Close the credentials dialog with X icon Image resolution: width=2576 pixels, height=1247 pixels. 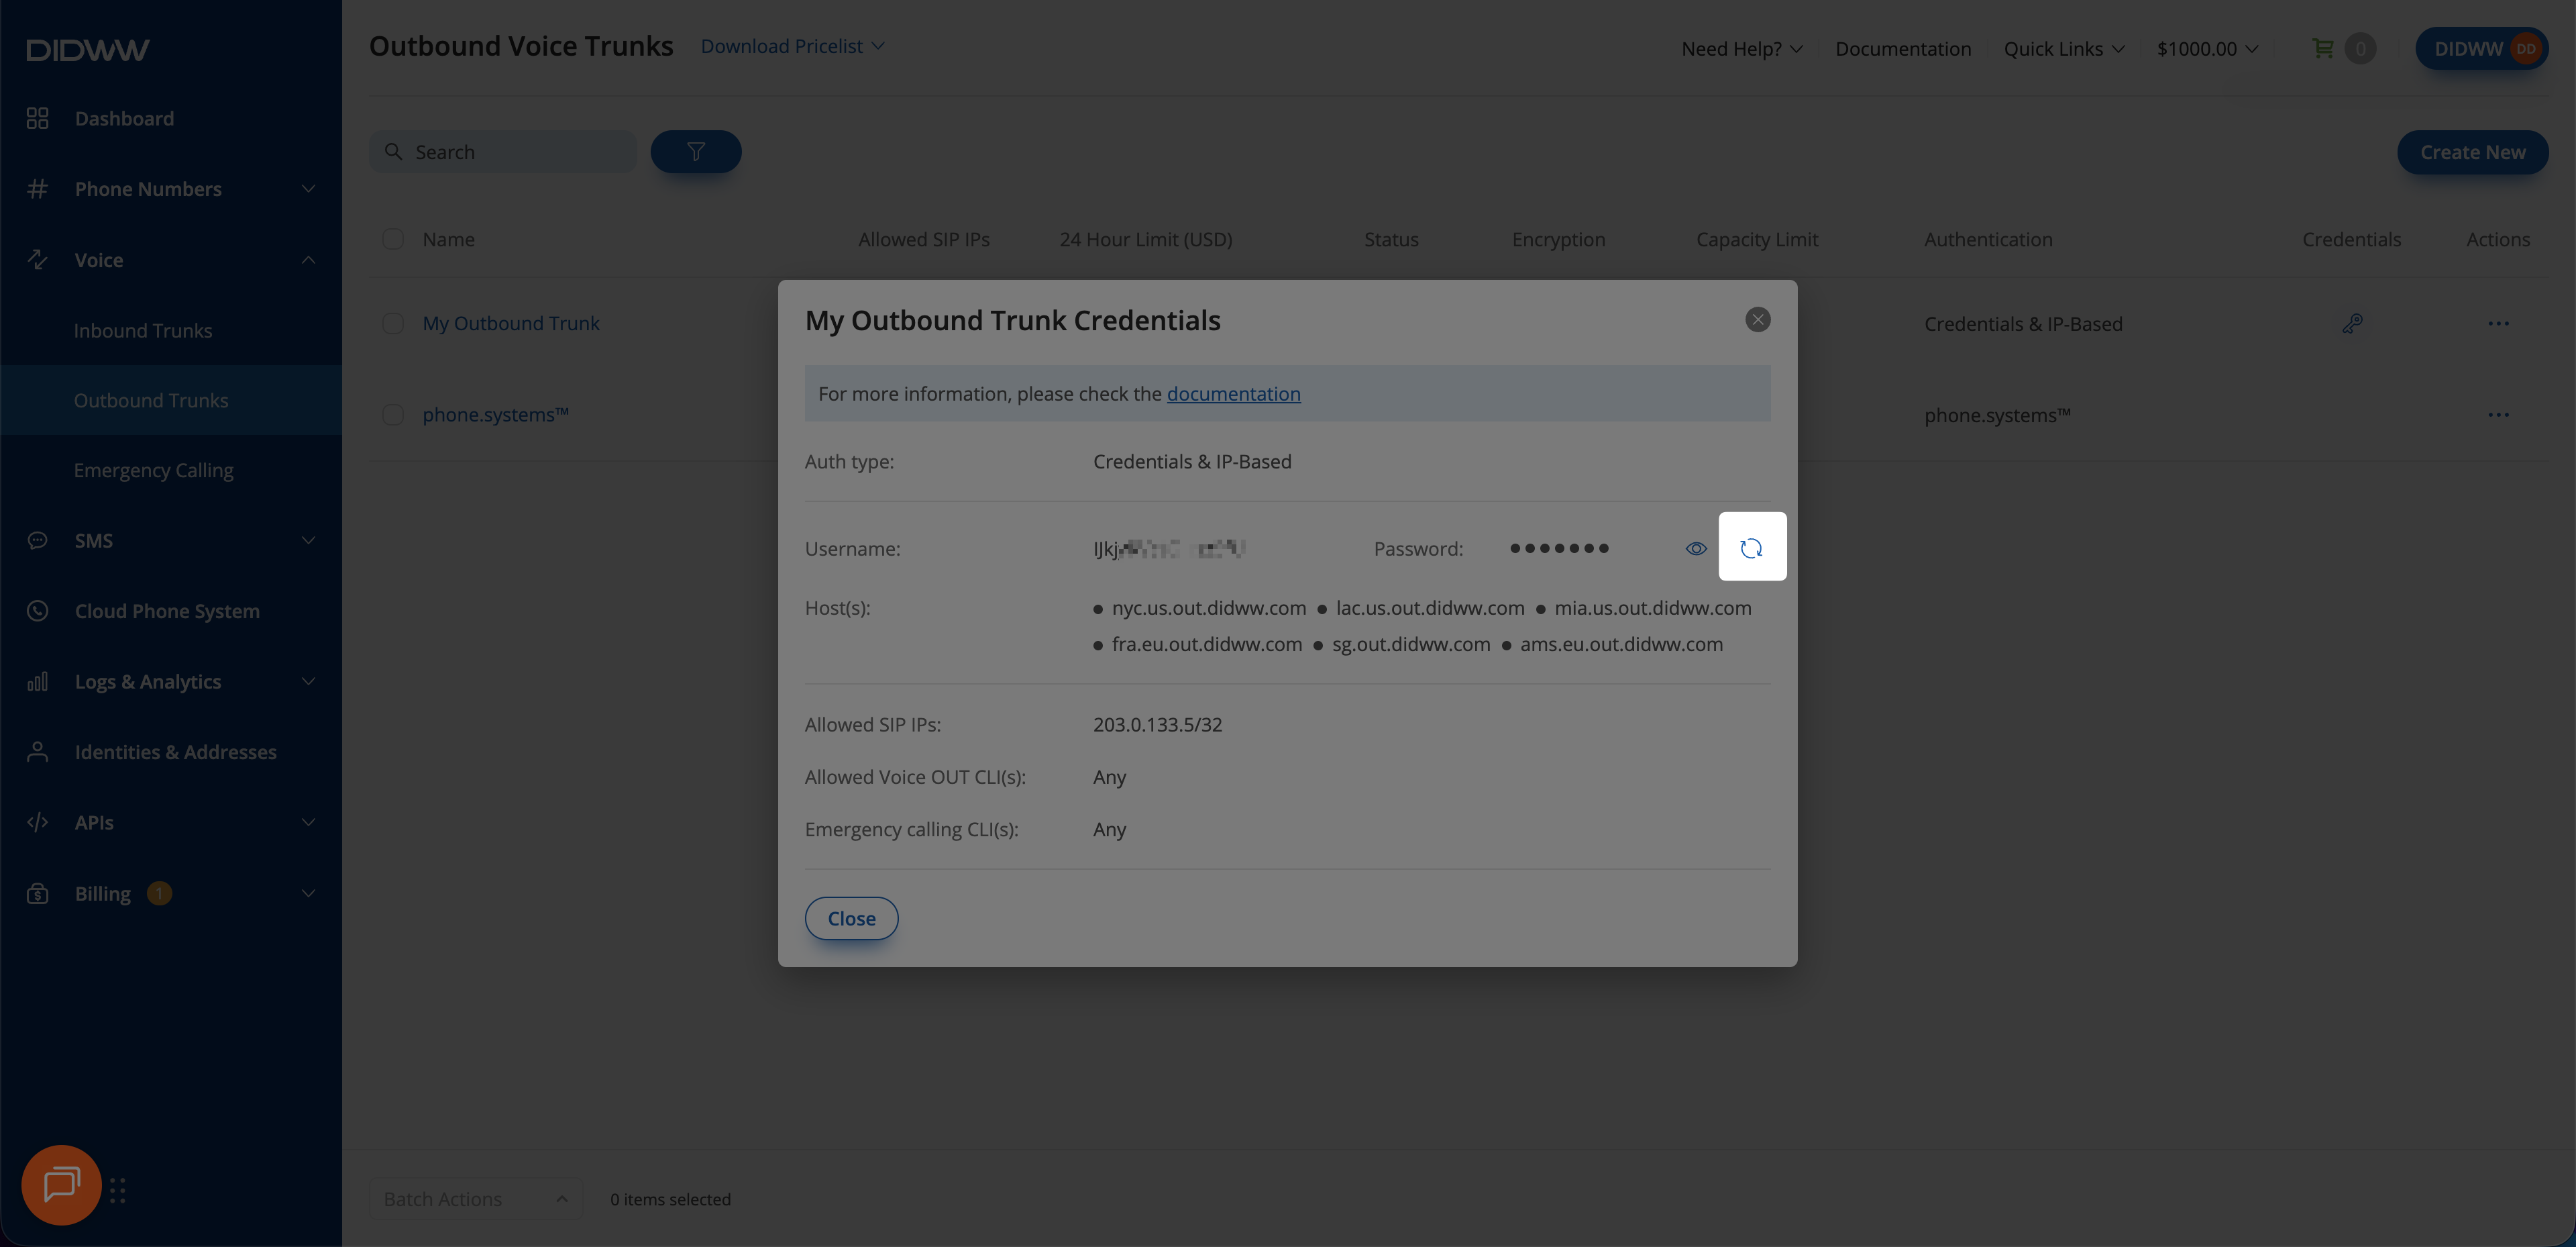pos(1757,319)
